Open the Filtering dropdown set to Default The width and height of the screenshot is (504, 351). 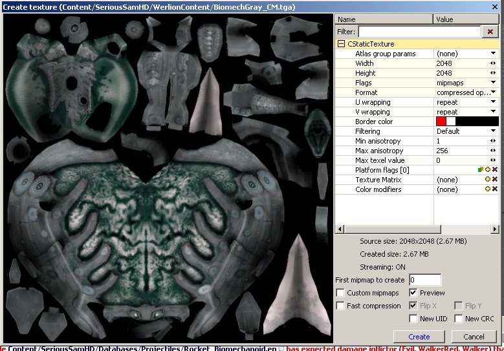[493, 131]
